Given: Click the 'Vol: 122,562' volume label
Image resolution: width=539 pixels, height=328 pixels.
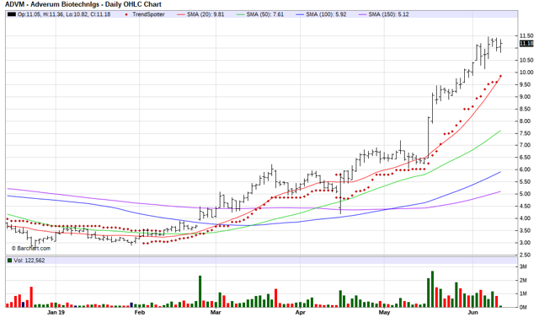Looking at the screenshot, I should (29, 261).
